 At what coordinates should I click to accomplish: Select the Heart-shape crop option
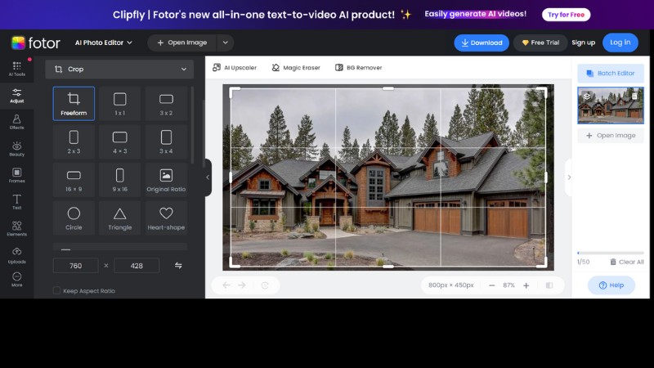[166, 218]
